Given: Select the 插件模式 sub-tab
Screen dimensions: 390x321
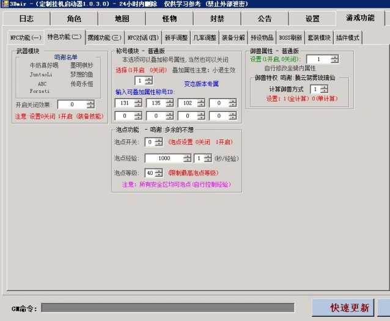Looking at the screenshot, I should (348, 37).
